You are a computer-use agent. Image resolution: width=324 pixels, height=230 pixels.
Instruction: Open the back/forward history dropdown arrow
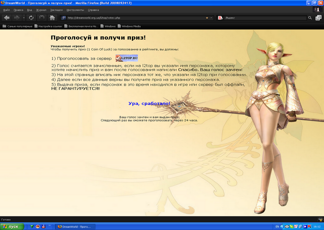click(24, 18)
